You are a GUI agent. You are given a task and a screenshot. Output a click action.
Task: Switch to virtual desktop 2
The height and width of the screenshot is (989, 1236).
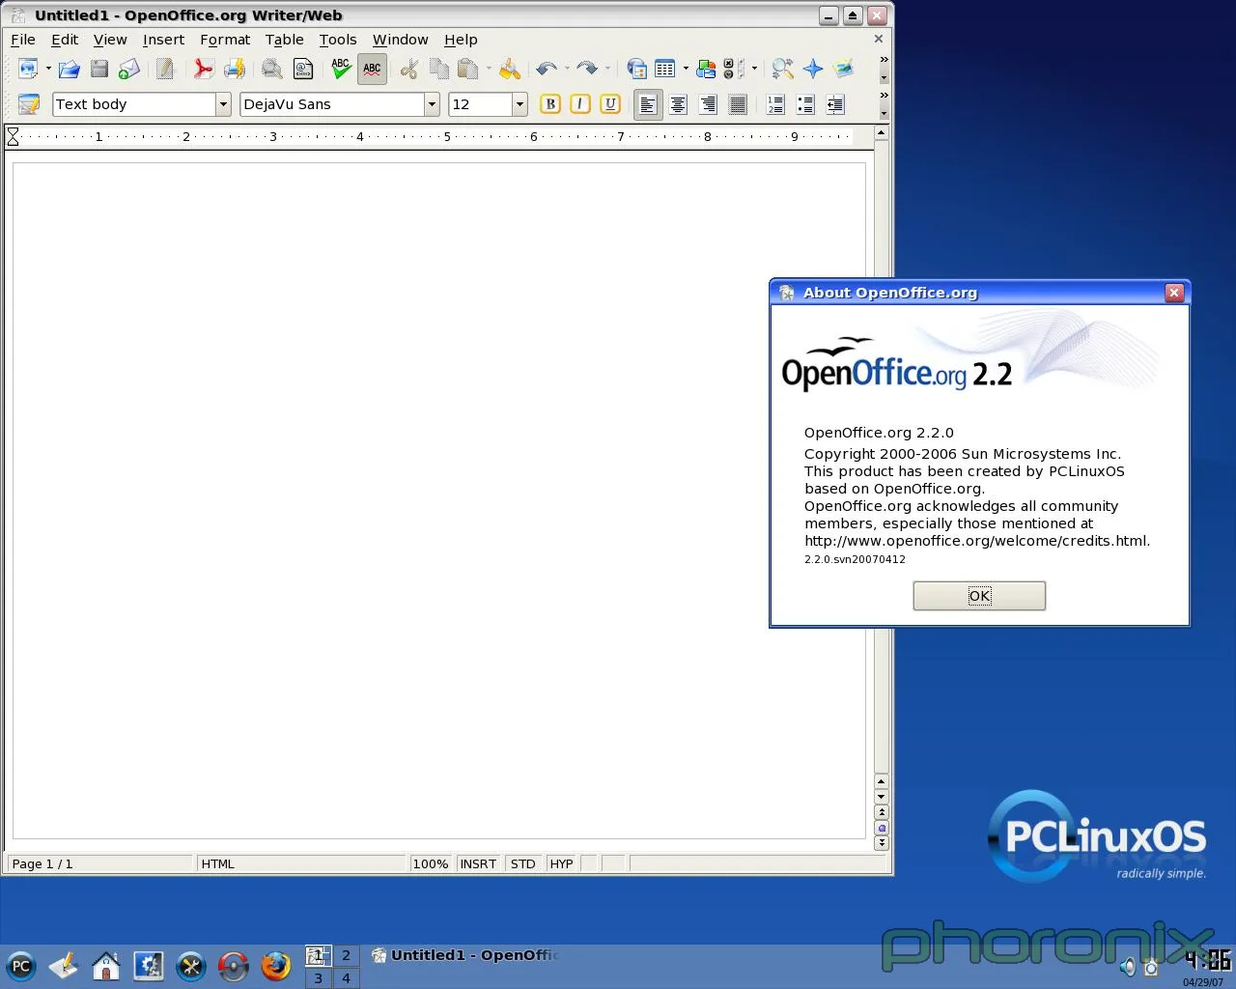click(x=347, y=955)
